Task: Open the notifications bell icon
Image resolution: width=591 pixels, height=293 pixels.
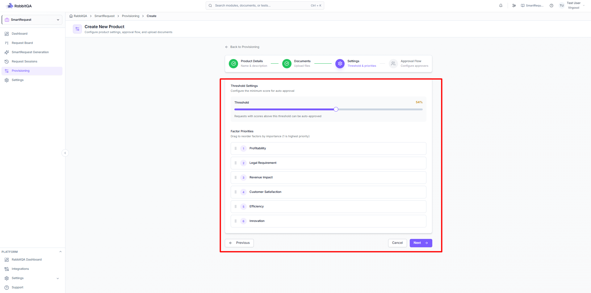Action: pos(501,6)
